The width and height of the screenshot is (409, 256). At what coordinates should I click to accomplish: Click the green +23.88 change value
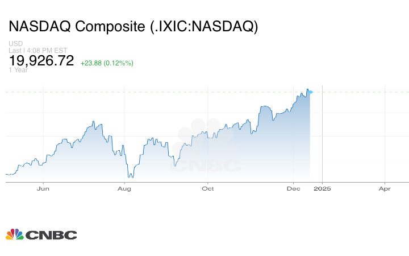pyautogui.click(x=91, y=63)
